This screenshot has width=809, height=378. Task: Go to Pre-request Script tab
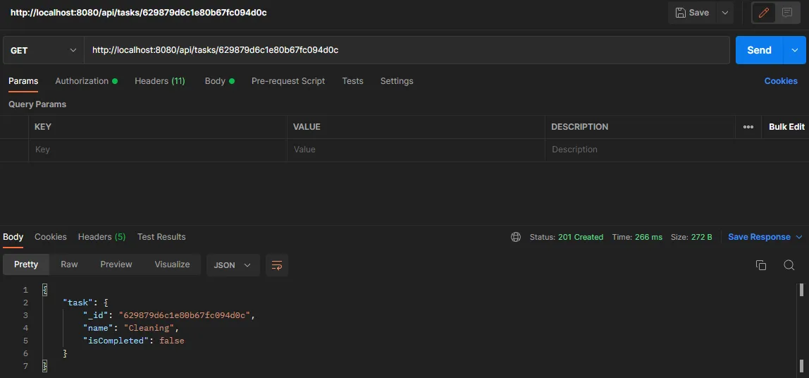click(288, 81)
